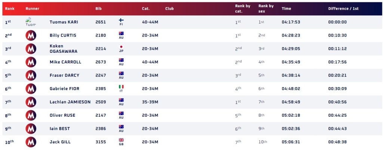Click Mike CARROLL's M avatar icon
Image resolution: width=383 pixels, height=150 pixels.
31,62
